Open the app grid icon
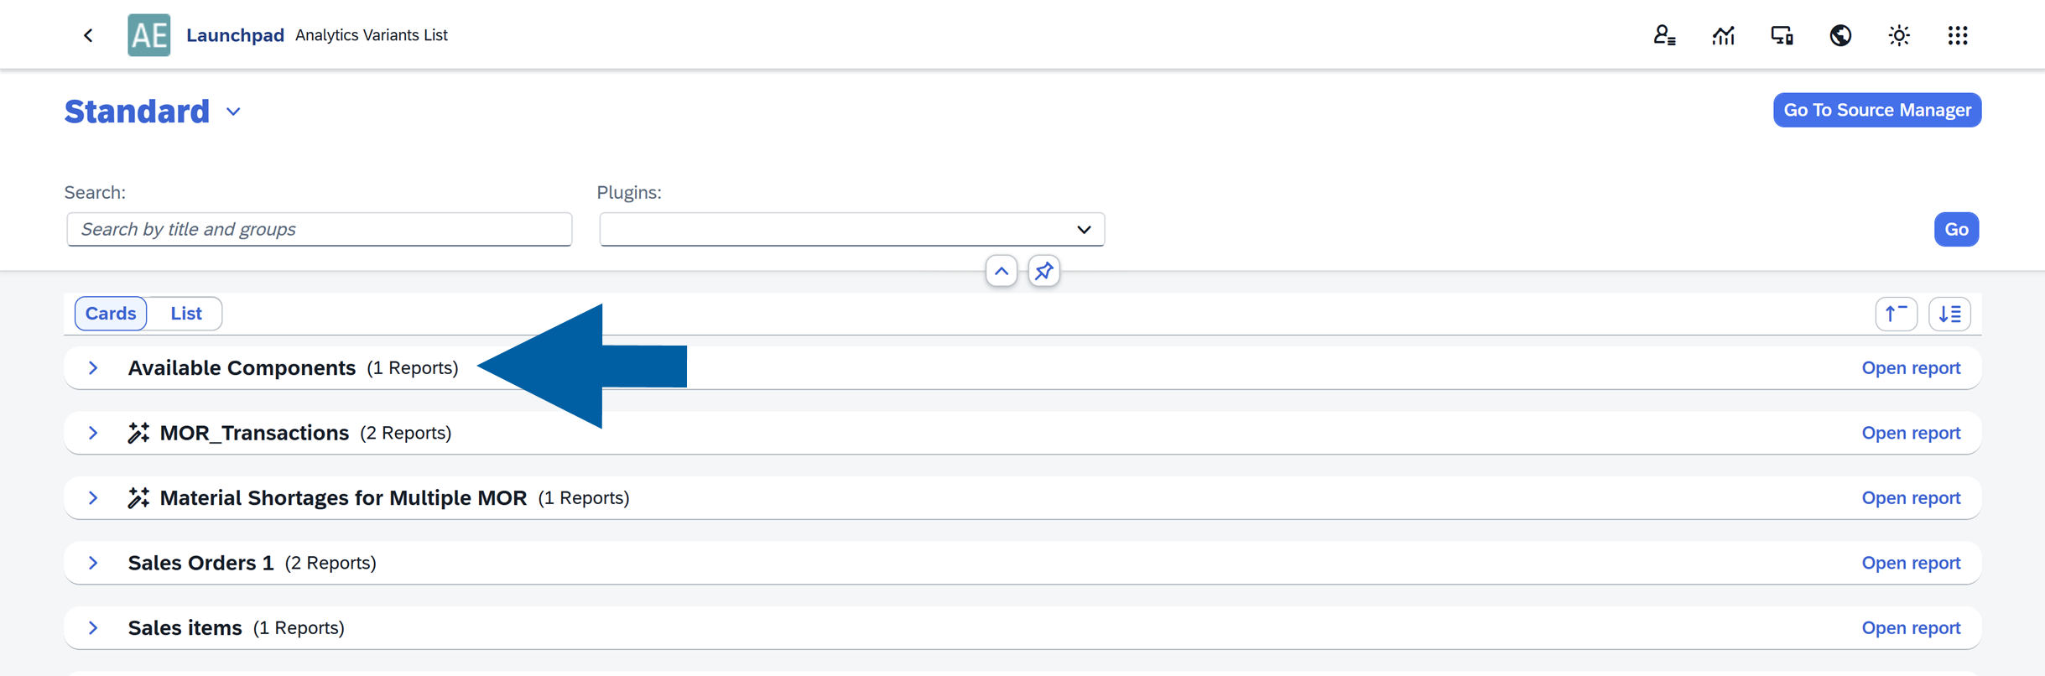This screenshot has width=2045, height=676. [1958, 34]
